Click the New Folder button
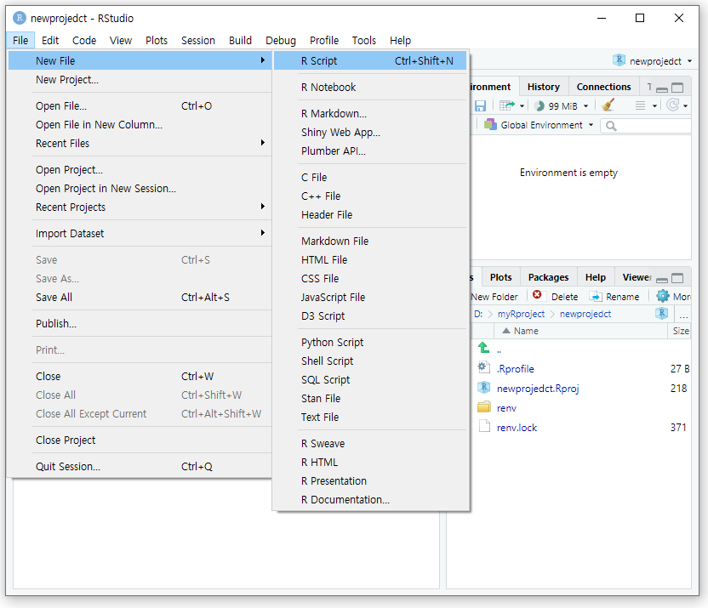 (x=494, y=297)
